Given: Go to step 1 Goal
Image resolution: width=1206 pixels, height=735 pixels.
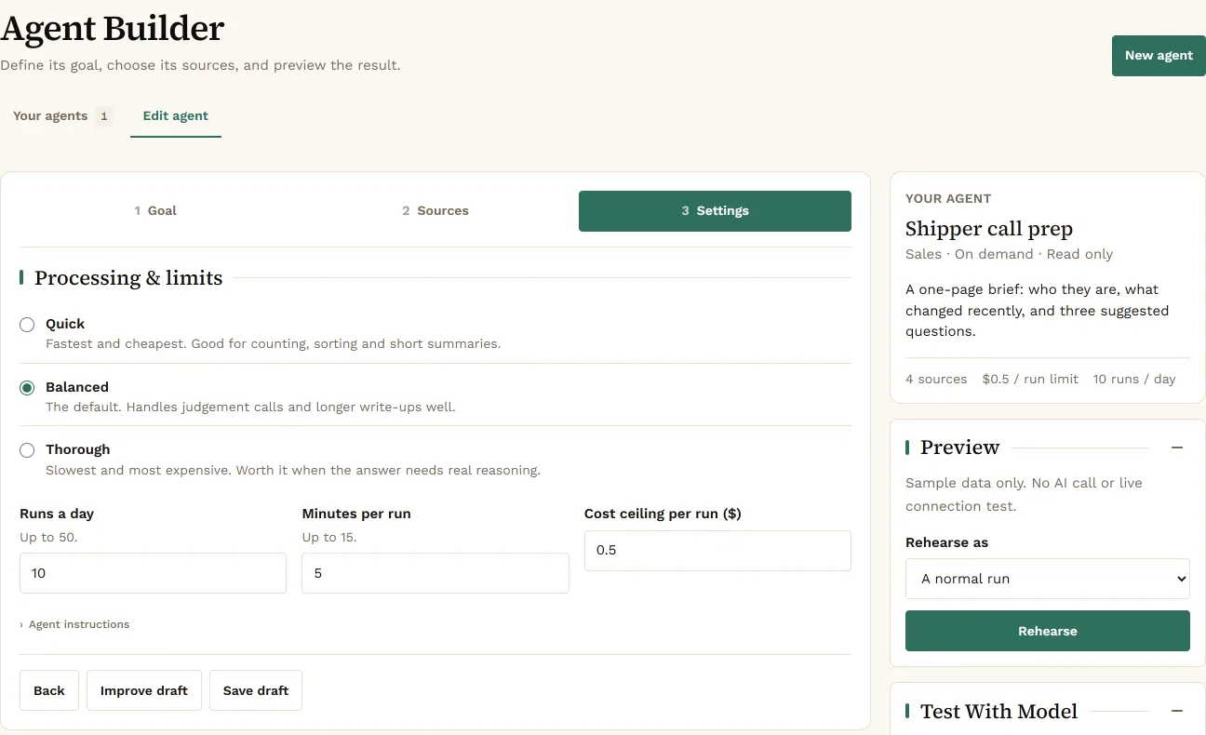Looking at the screenshot, I should (155, 211).
